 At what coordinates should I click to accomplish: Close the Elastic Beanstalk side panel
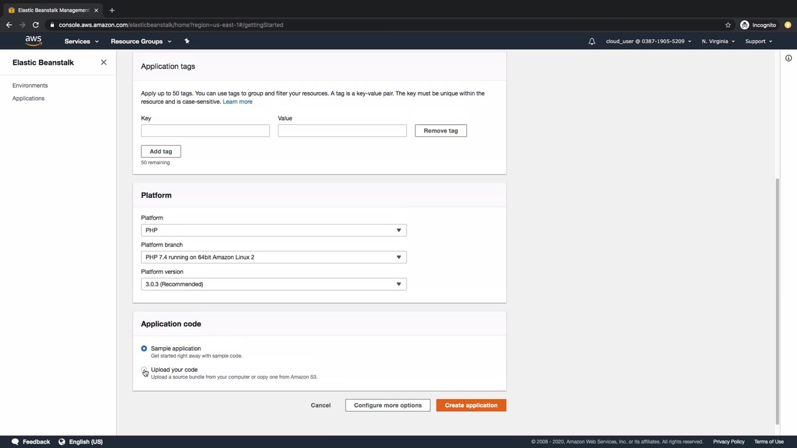(x=103, y=62)
